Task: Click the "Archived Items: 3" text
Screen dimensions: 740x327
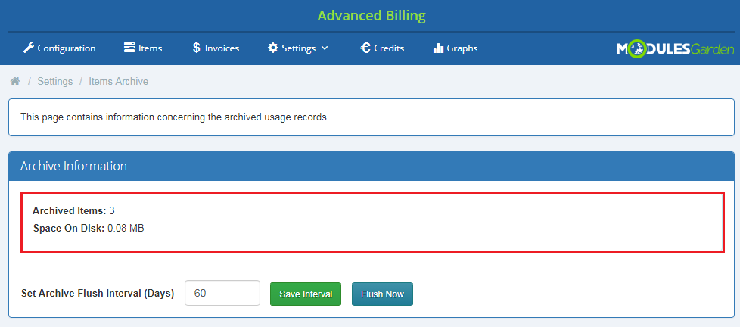Action: point(73,210)
